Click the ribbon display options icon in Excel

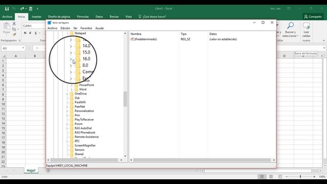pyautogui.click(x=289, y=9)
